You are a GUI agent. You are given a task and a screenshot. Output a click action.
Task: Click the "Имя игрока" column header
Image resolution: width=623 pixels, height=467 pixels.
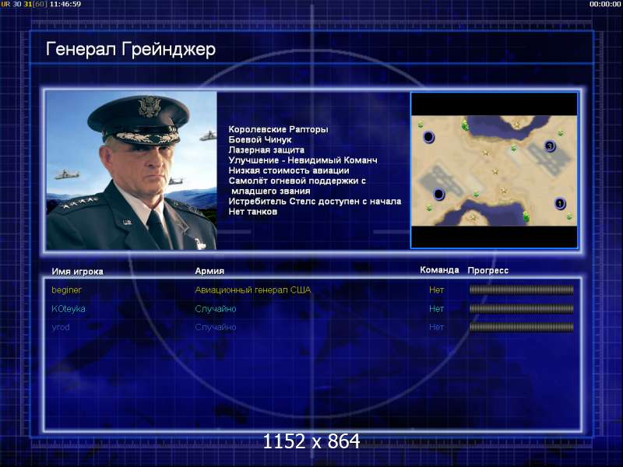click(x=77, y=272)
